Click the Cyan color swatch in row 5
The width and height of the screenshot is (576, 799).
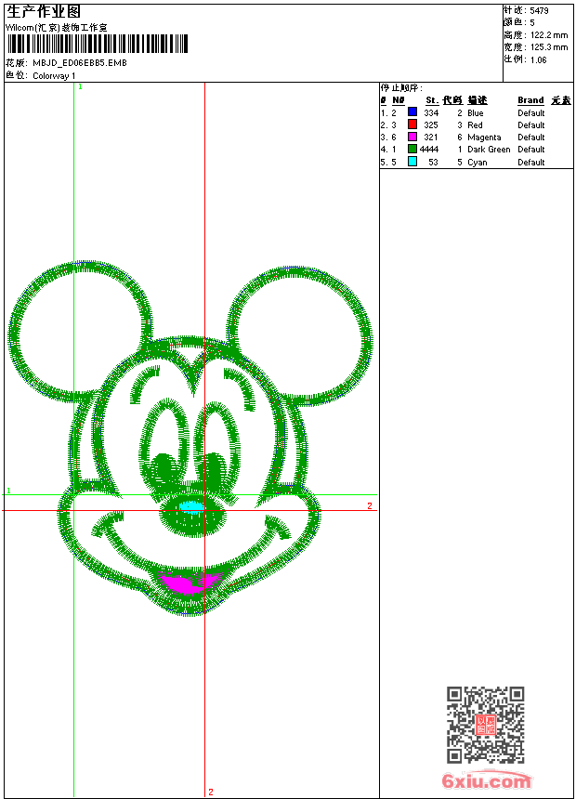412,162
